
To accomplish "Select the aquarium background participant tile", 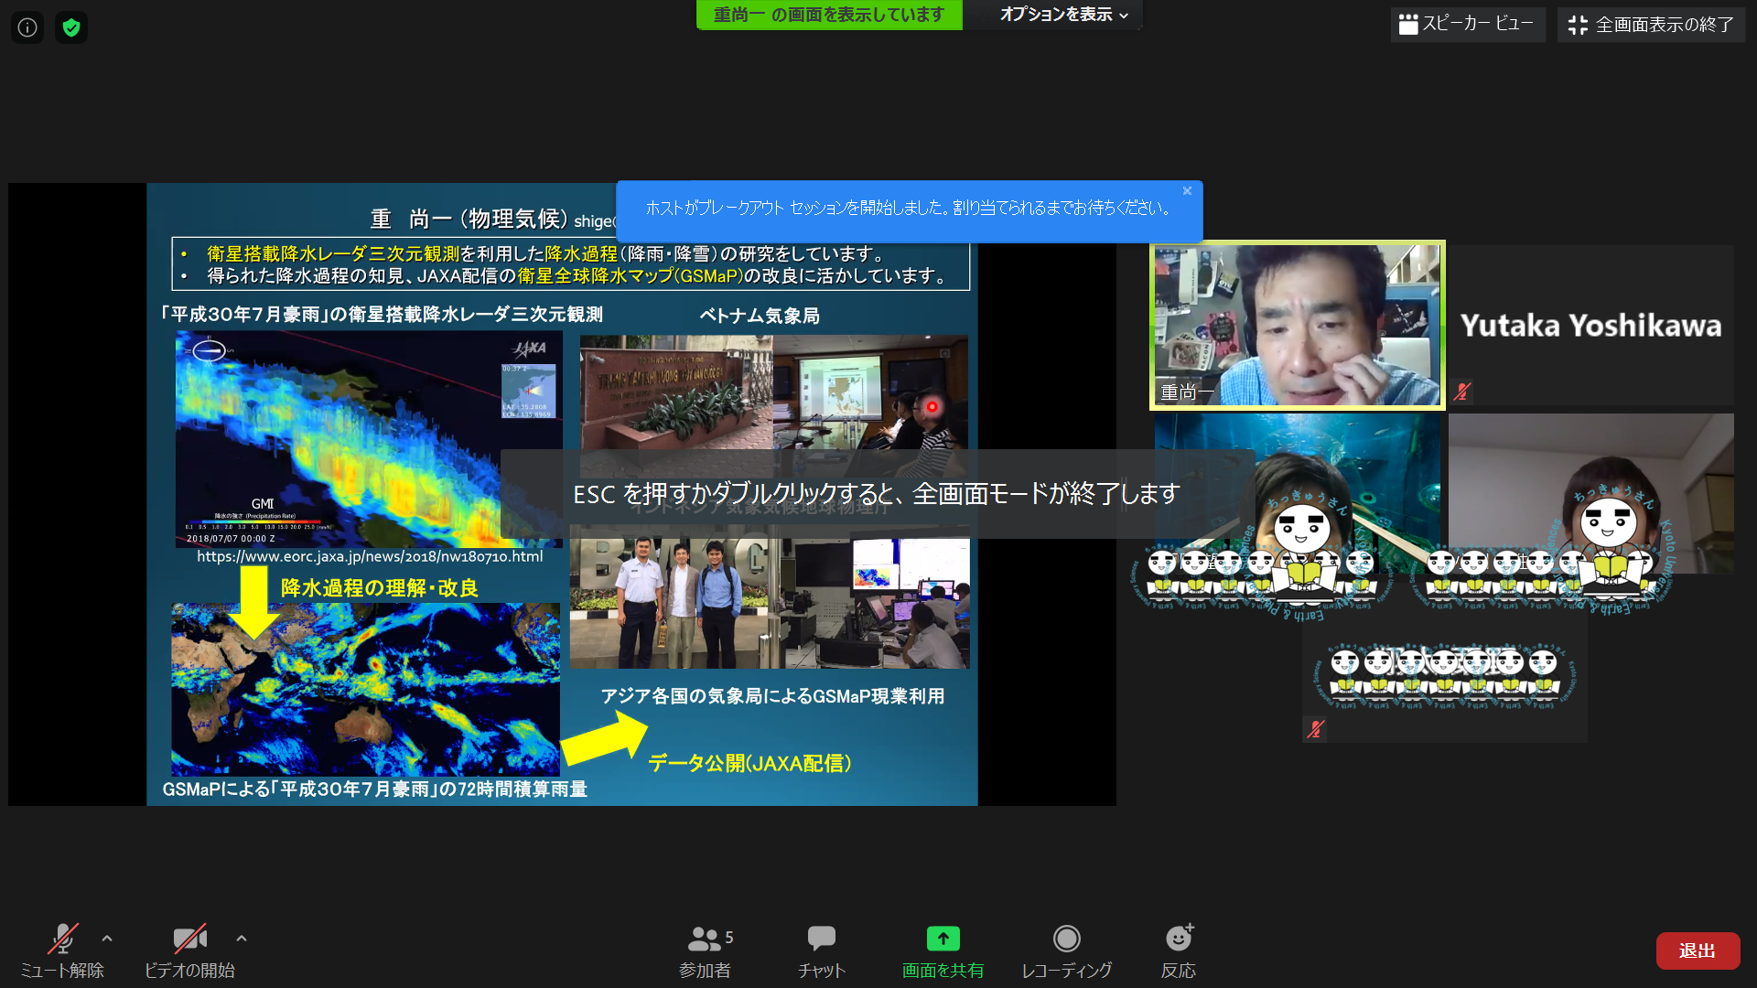I will [1298, 494].
